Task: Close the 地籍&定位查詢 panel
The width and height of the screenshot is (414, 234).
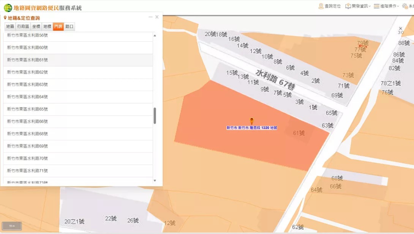Action: pyautogui.click(x=157, y=17)
